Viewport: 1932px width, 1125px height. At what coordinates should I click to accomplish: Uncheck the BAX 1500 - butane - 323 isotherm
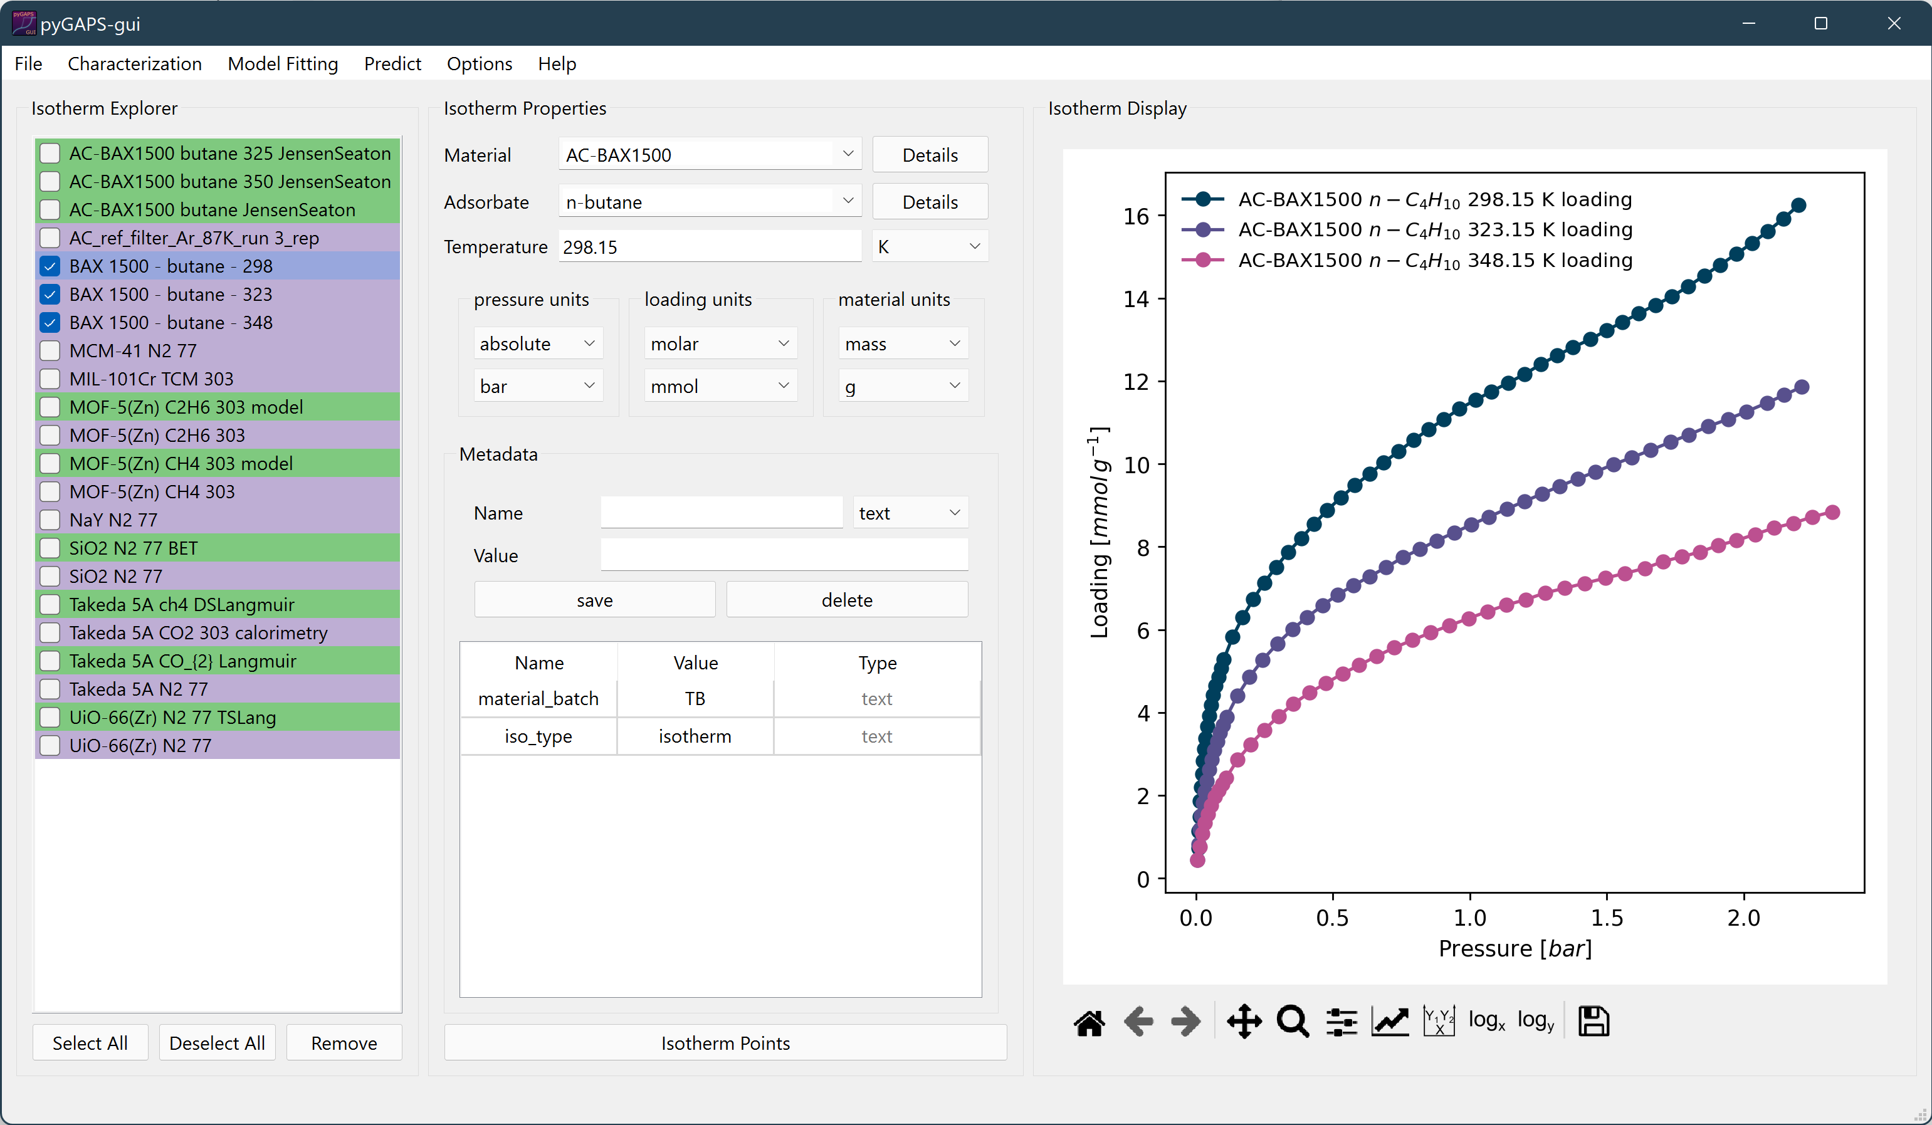(50, 295)
